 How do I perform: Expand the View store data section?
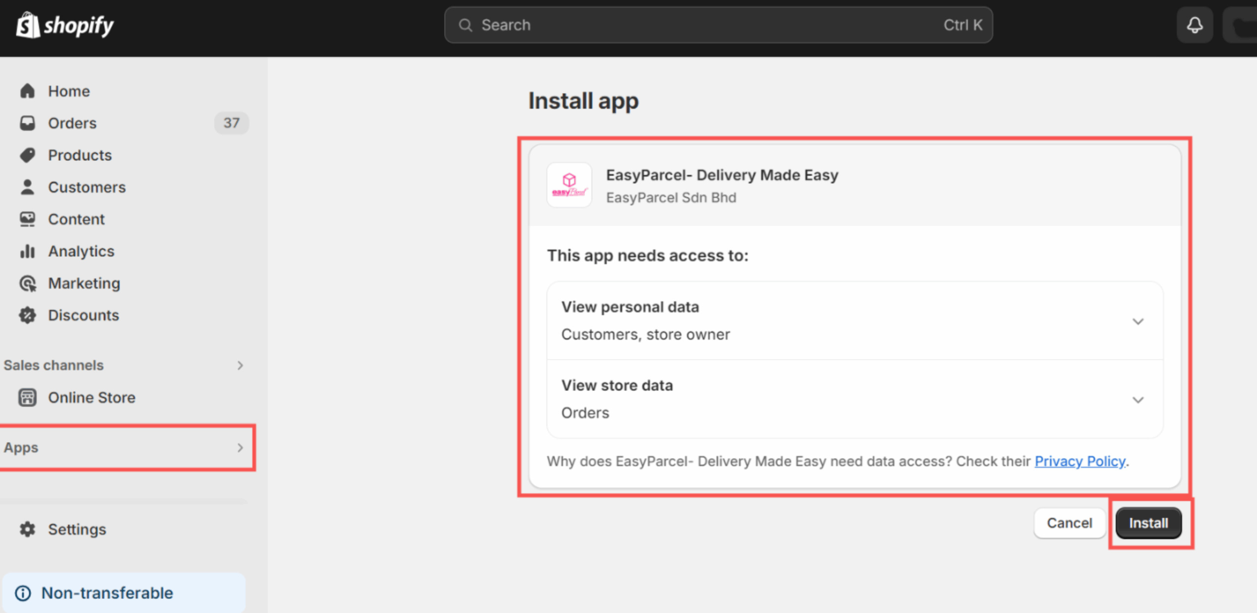pyautogui.click(x=1138, y=400)
